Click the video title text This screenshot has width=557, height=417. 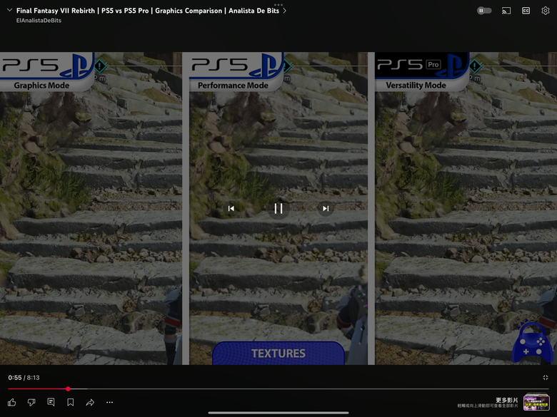point(147,11)
